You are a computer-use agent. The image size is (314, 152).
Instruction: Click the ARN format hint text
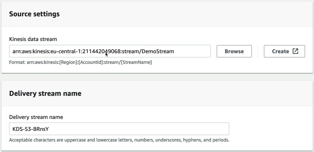point(80,62)
